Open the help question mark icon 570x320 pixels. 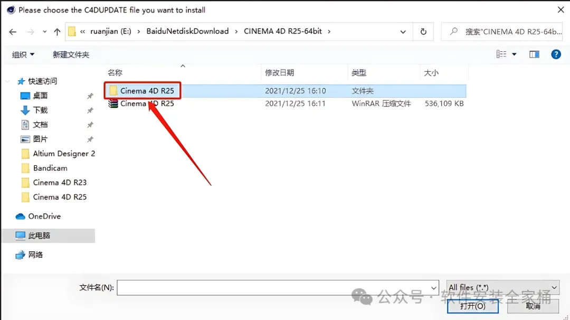pyautogui.click(x=556, y=54)
